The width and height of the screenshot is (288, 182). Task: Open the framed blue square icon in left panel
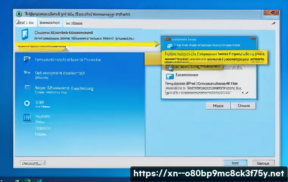click(x=27, y=118)
